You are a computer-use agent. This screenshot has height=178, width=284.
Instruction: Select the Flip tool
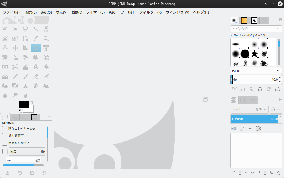pyautogui.click(x=5, y=67)
